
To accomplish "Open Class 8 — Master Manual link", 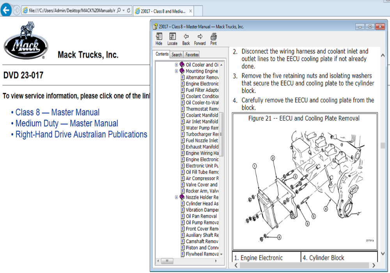I will tap(57, 112).
